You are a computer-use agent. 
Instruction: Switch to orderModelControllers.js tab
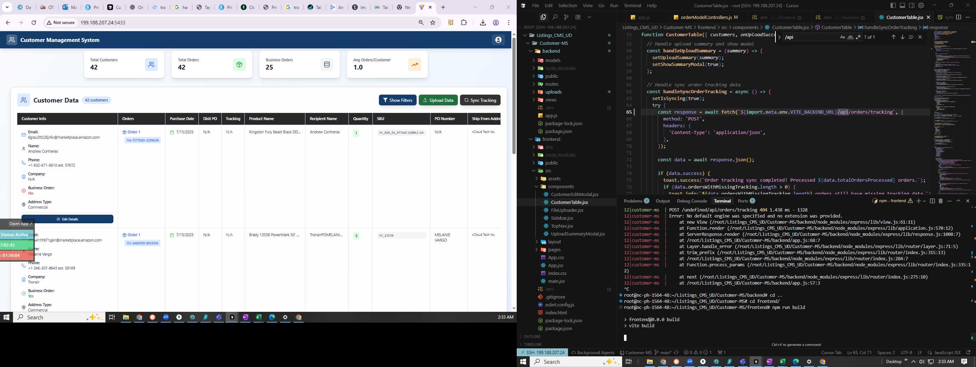coord(705,18)
